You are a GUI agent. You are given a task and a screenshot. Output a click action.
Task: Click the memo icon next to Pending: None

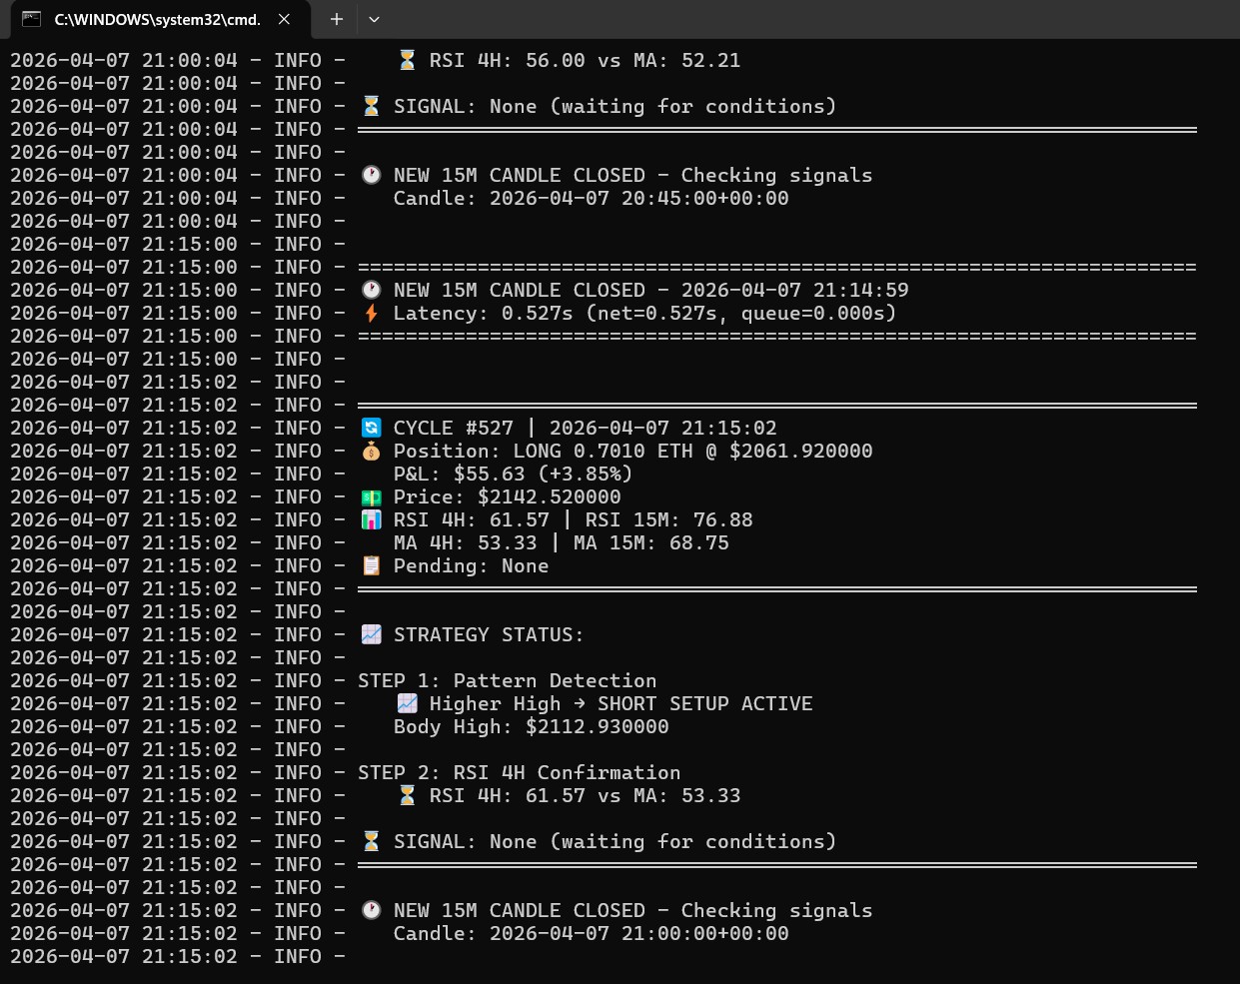[x=371, y=565]
